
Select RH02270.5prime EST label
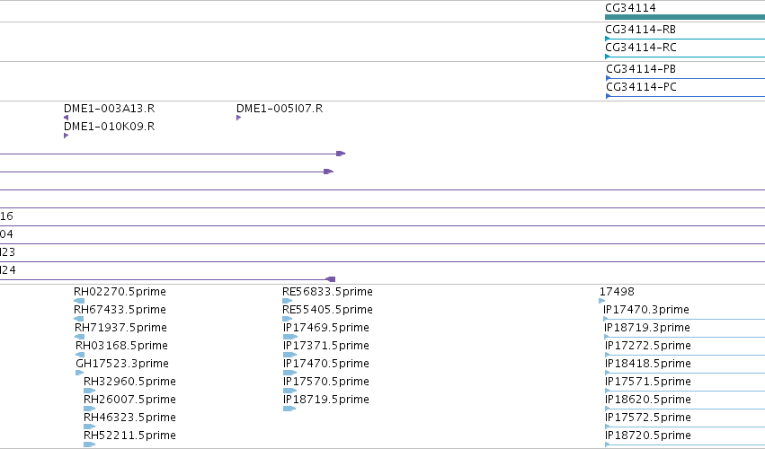coord(120,292)
